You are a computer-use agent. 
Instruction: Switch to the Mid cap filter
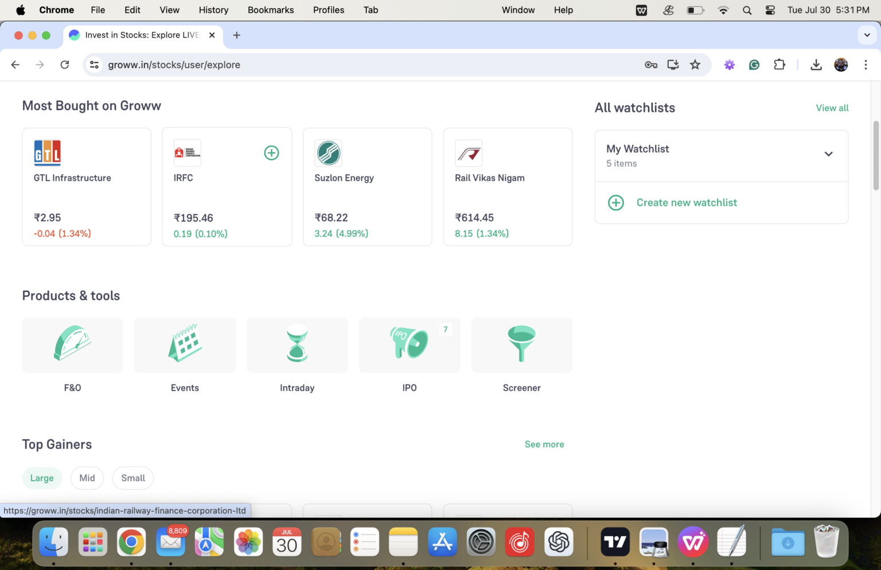click(87, 478)
